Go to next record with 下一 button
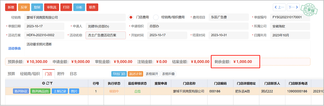This screenshot has width=324, height=106. pos(293,7)
